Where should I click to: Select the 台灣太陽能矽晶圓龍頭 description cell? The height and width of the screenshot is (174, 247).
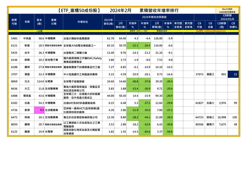[x=82, y=38]
